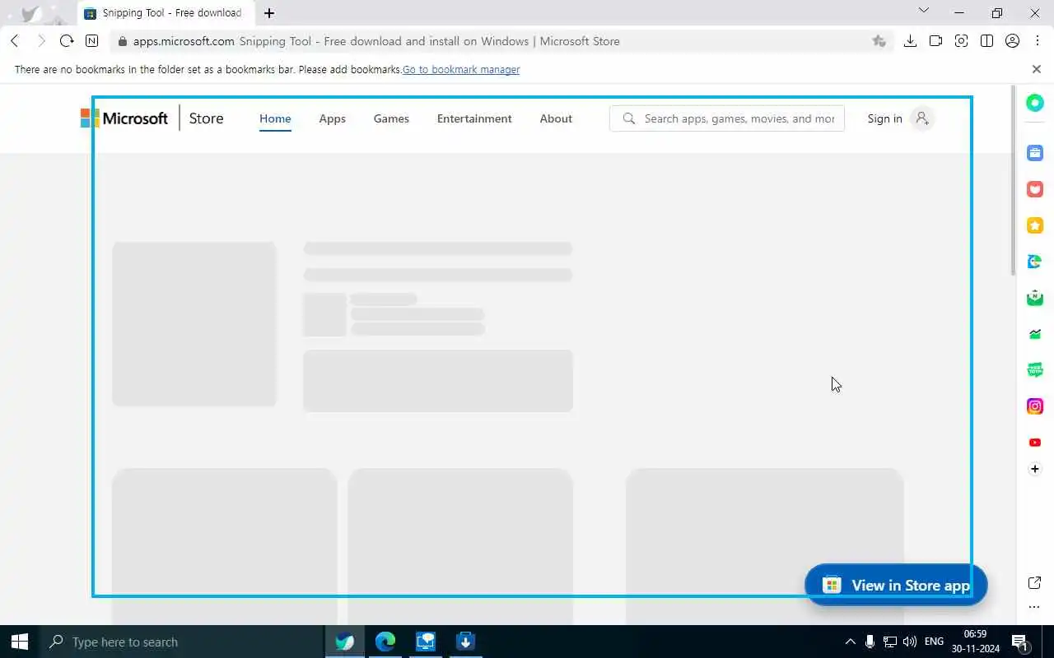Go back using the browser back arrow
Image resolution: width=1054 pixels, height=658 pixels.
click(x=15, y=41)
